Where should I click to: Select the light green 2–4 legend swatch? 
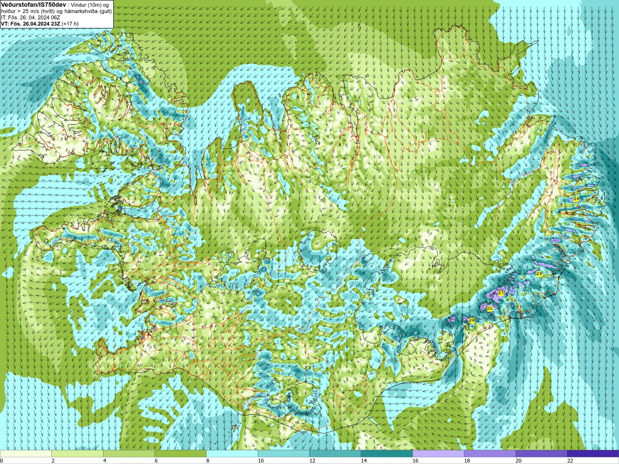(77, 454)
